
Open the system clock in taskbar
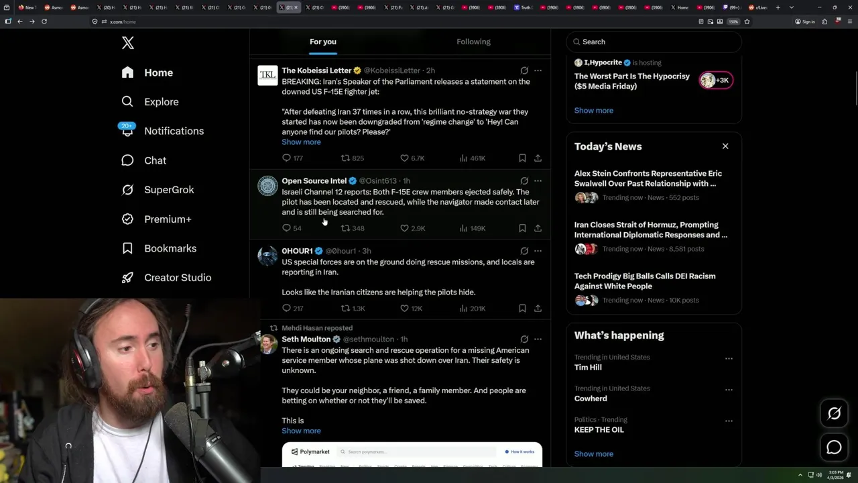point(835,475)
